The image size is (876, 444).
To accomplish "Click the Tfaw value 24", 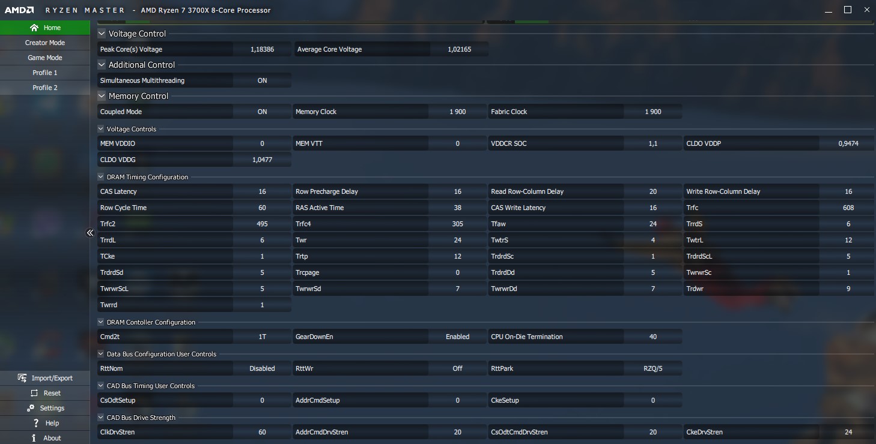I will coord(653,224).
